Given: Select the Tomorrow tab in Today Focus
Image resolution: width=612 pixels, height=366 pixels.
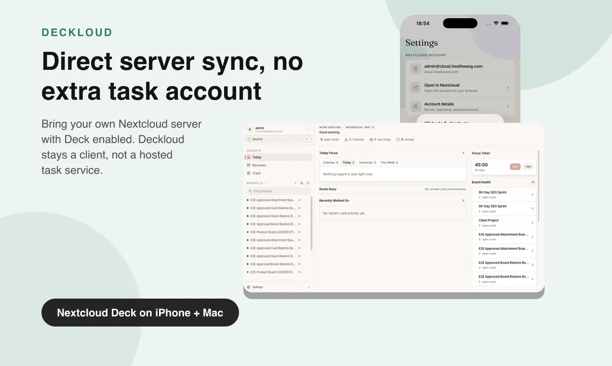Looking at the screenshot, I should click(x=367, y=163).
